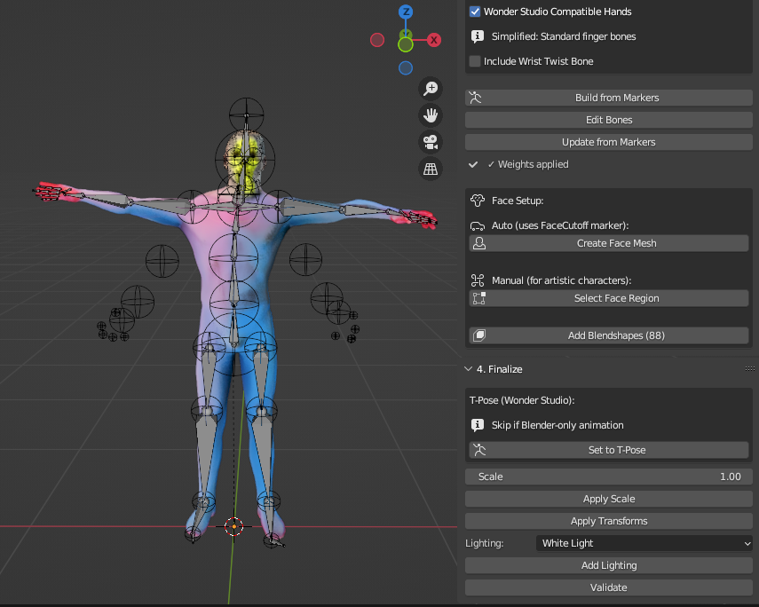
Task: Click the Validate button
Action: click(608, 587)
